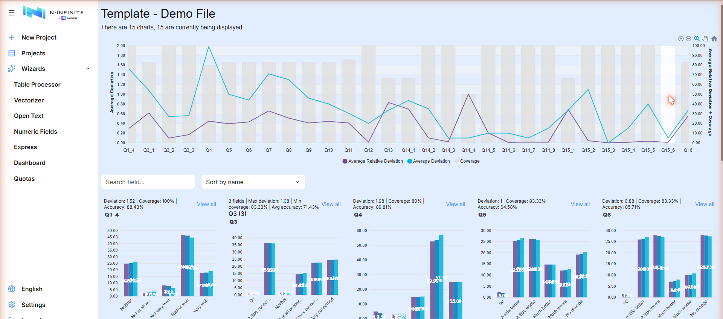Image resolution: width=723 pixels, height=319 pixels.
Task: Click No change bar in Q6 chart
Action: (x=706, y=266)
